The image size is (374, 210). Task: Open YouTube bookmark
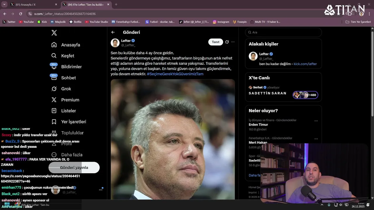point(26,22)
